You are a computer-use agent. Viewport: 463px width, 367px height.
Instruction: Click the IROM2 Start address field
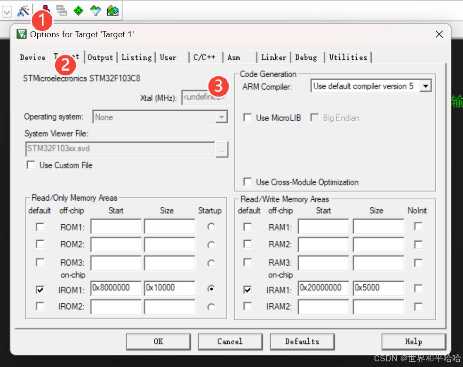tap(116, 307)
